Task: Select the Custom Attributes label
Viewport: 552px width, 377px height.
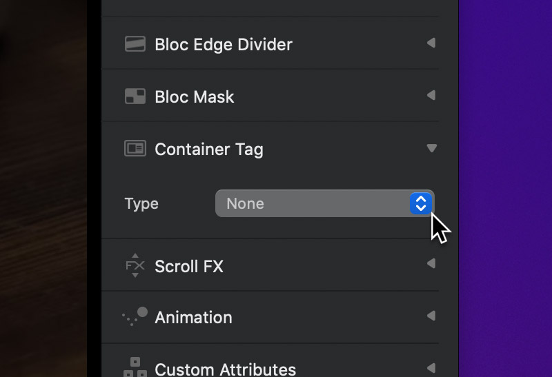Action: click(x=226, y=369)
